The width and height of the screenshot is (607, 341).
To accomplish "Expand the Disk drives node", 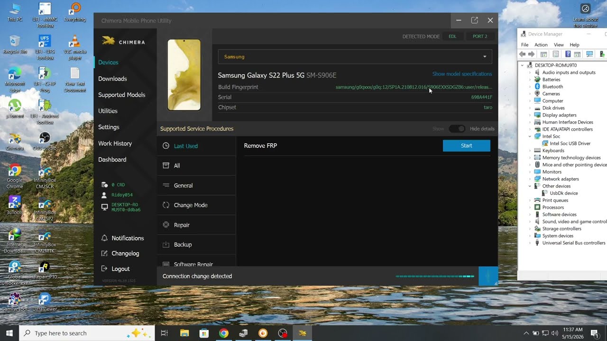I will (x=530, y=108).
